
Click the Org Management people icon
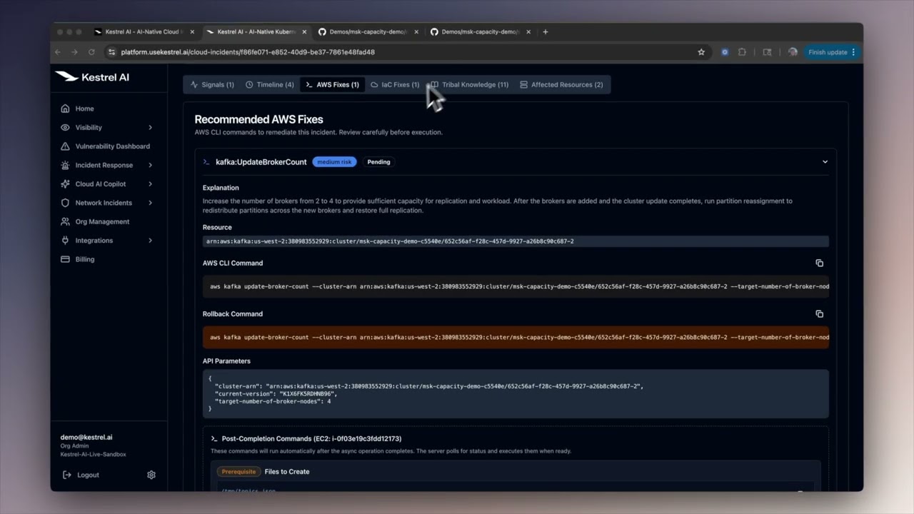[x=65, y=221]
